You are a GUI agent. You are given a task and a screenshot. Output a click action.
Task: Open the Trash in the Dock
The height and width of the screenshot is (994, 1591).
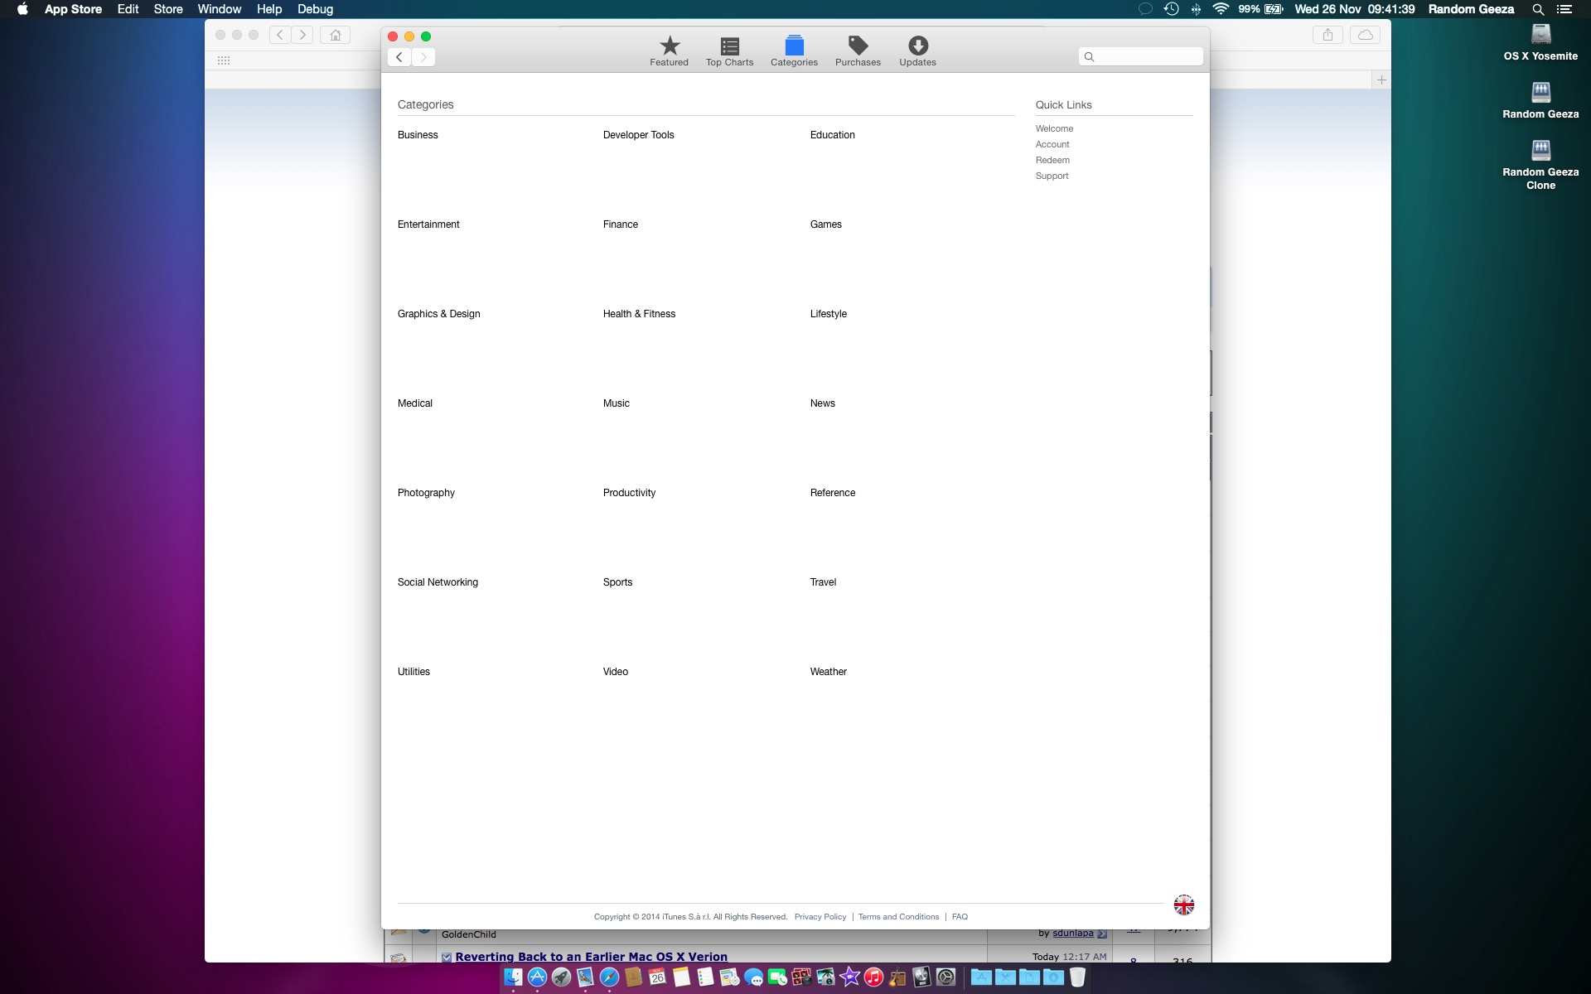click(x=1077, y=977)
